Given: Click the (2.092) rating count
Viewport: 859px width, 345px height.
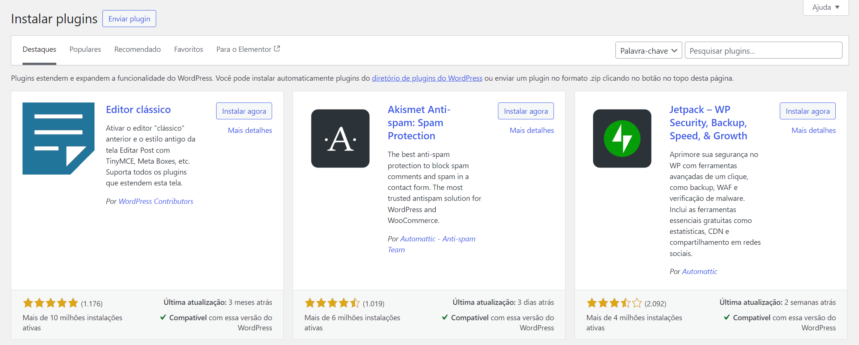Looking at the screenshot, I should [655, 303].
